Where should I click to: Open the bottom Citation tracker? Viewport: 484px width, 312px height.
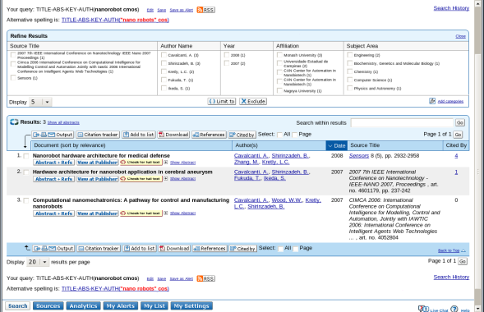[98, 249]
